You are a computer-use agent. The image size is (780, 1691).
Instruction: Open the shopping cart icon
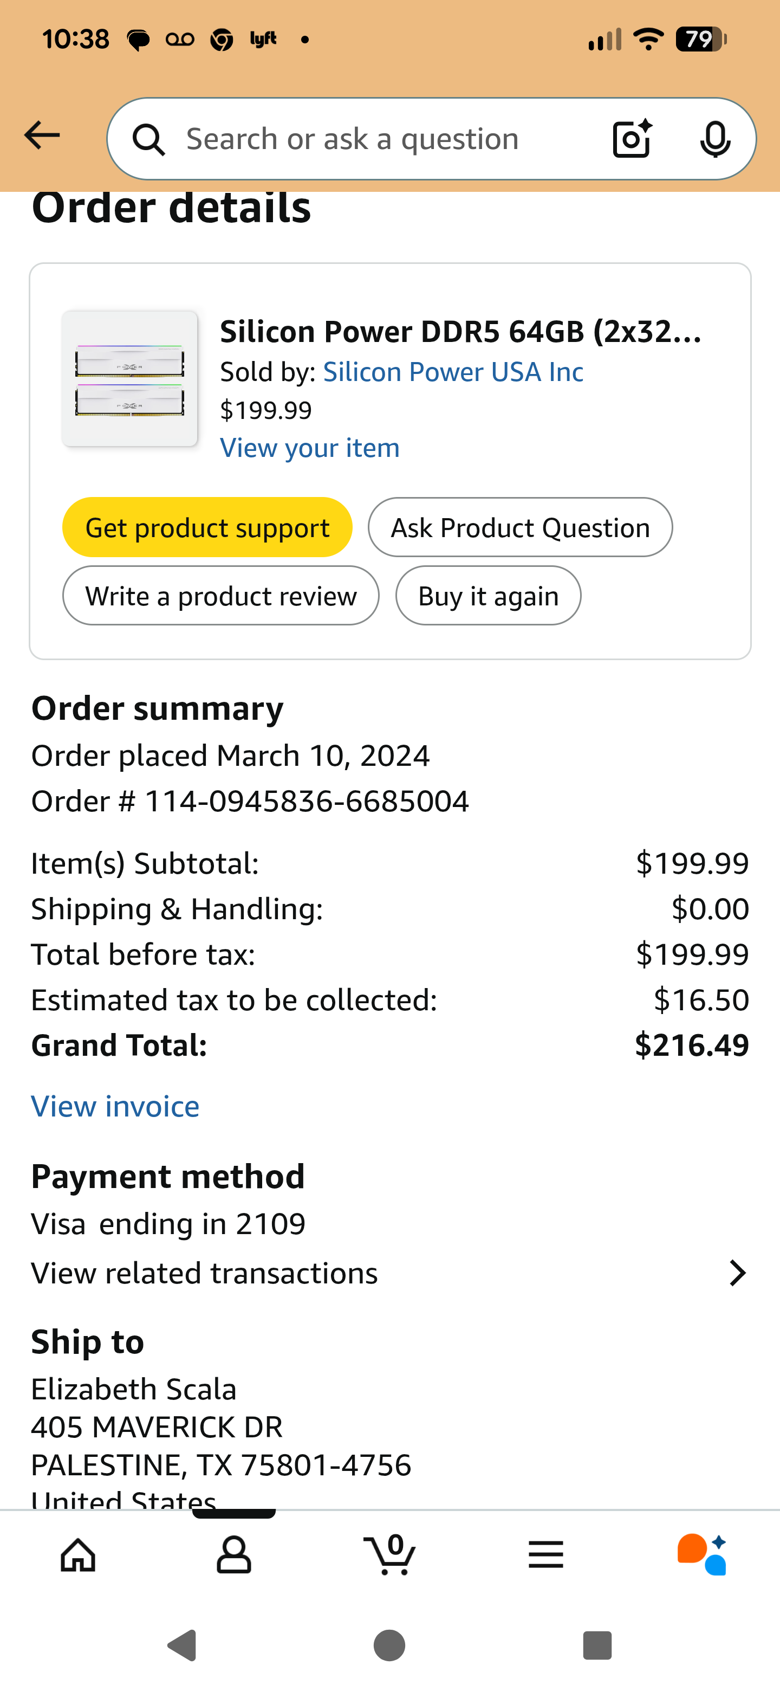pyautogui.click(x=389, y=1554)
